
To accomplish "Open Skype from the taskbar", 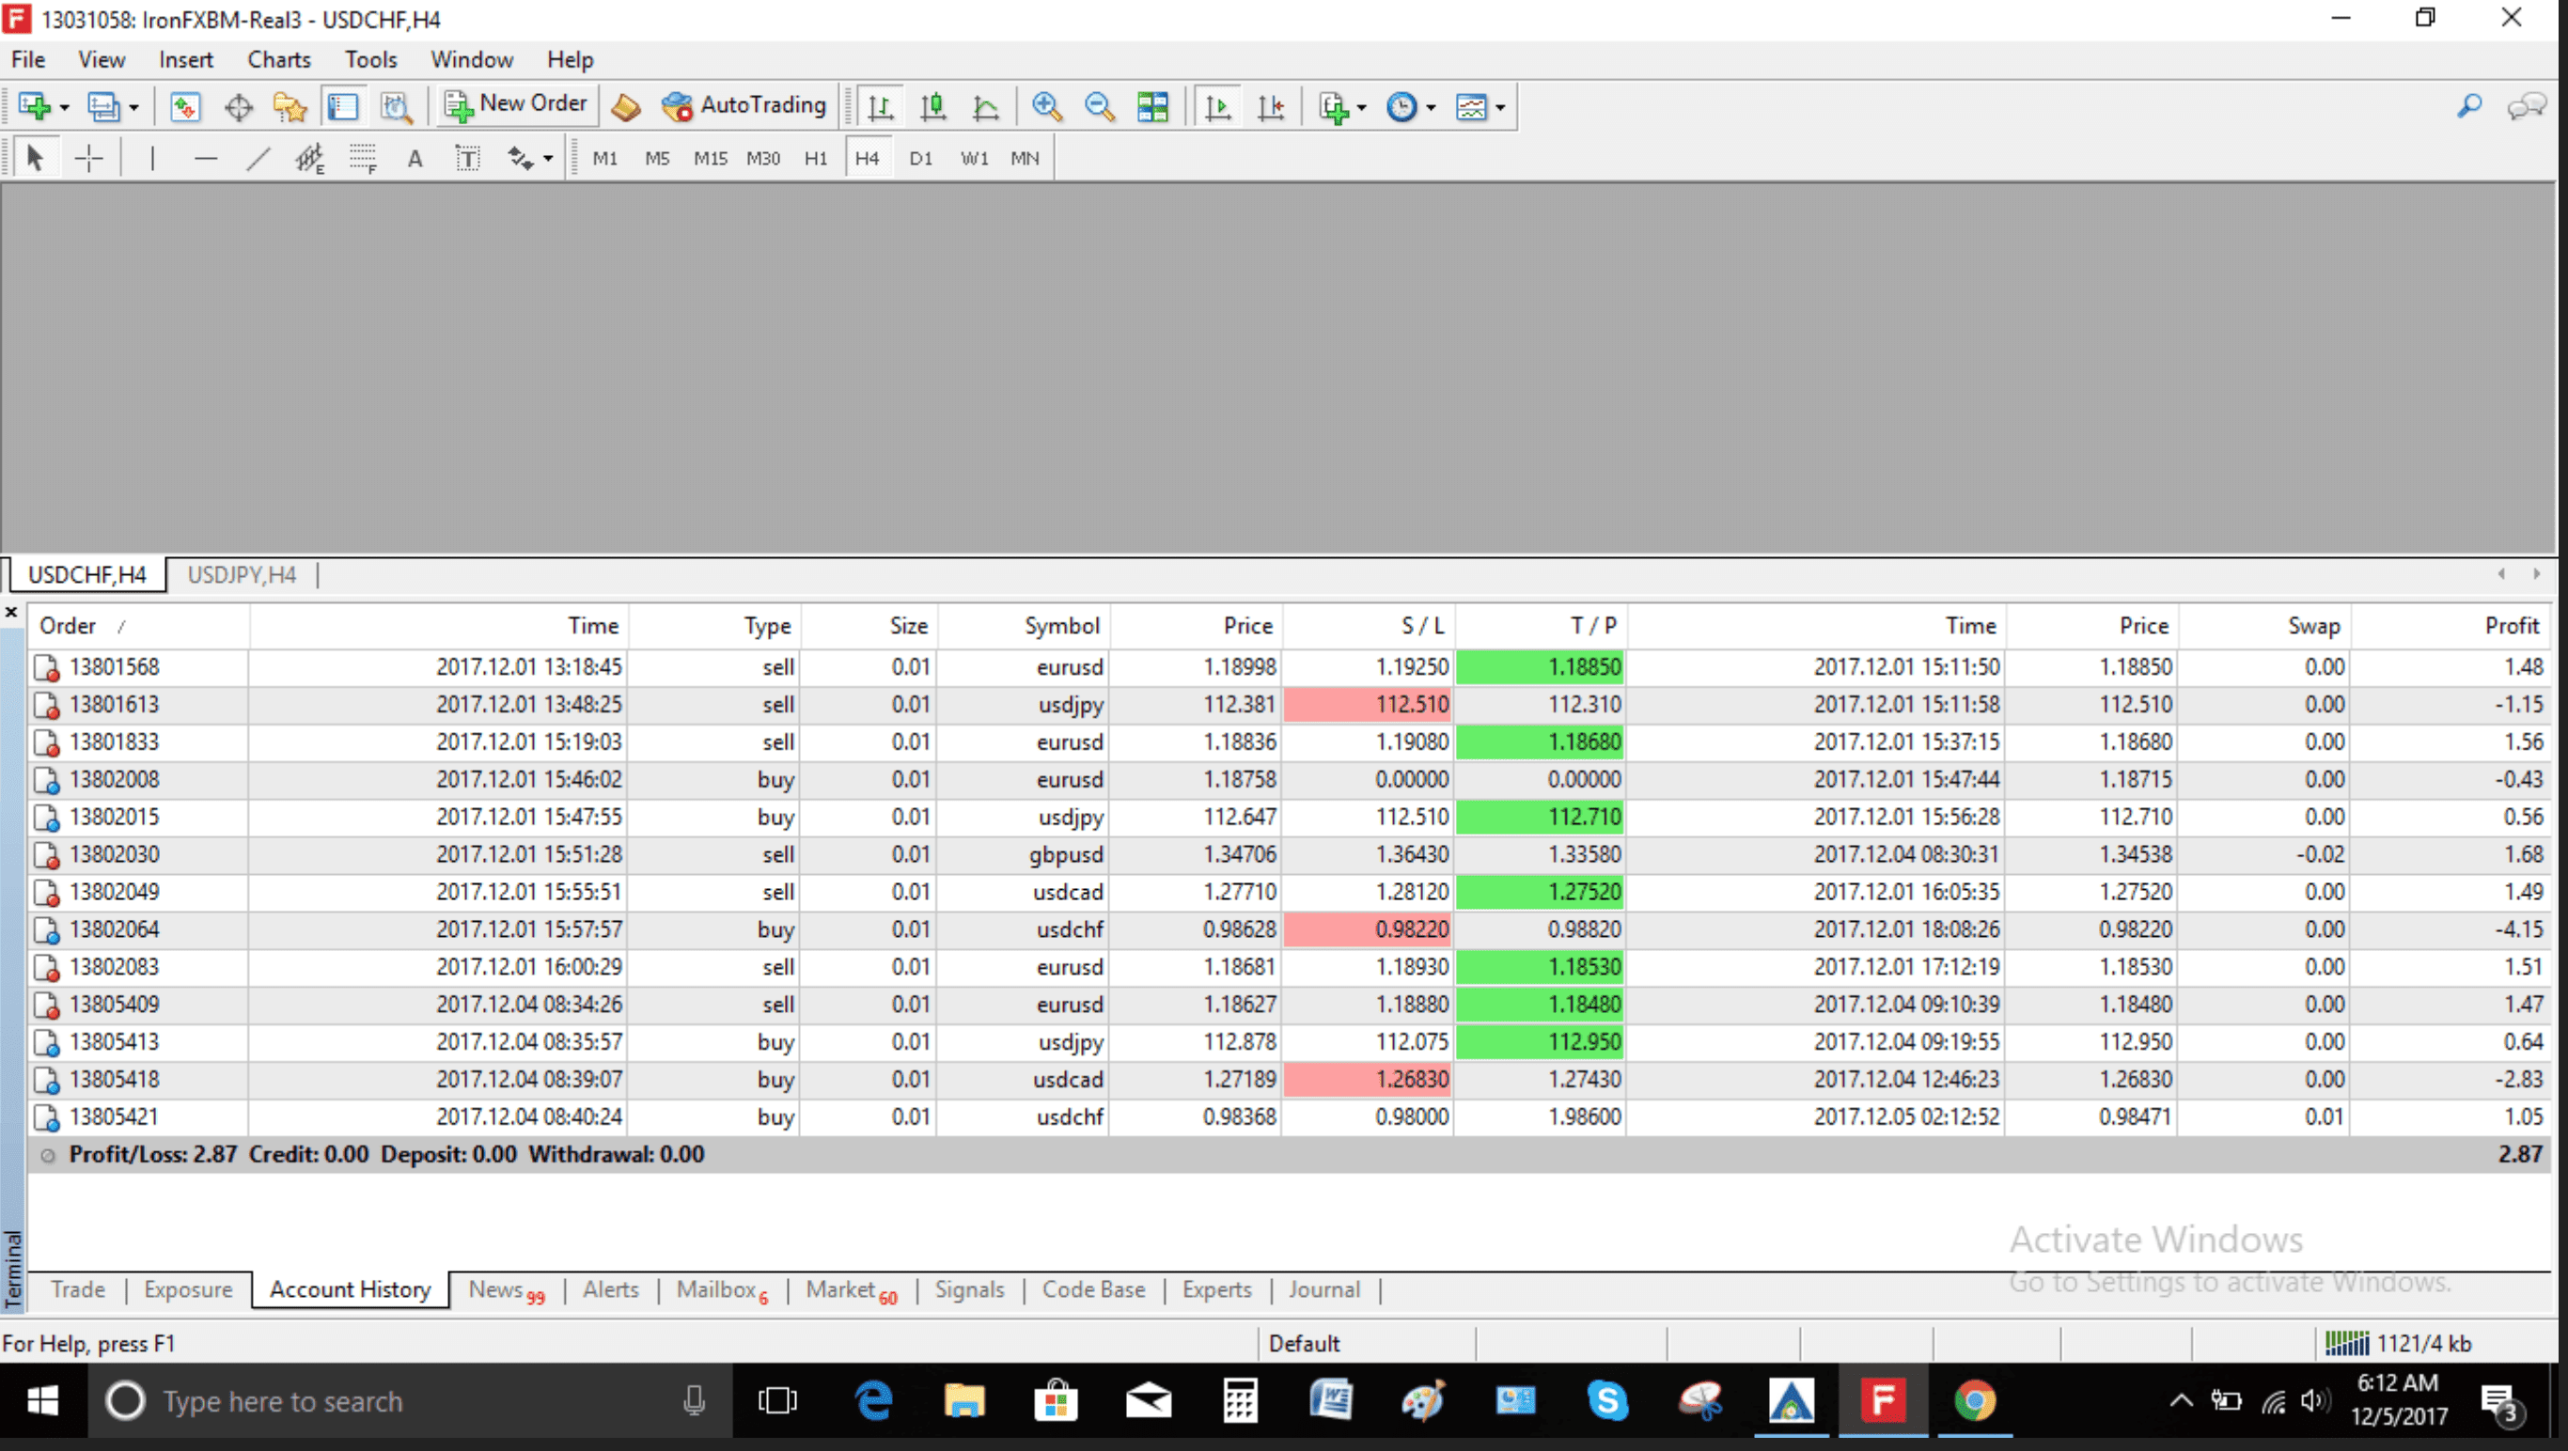I will click(x=1607, y=1401).
